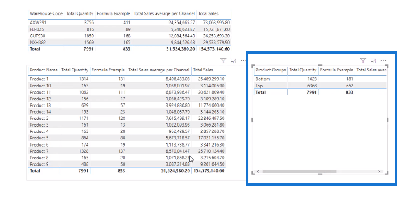The width and height of the screenshot is (403, 198).
Task: Click the Product 7 row label
Action: click(x=39, y=151)
